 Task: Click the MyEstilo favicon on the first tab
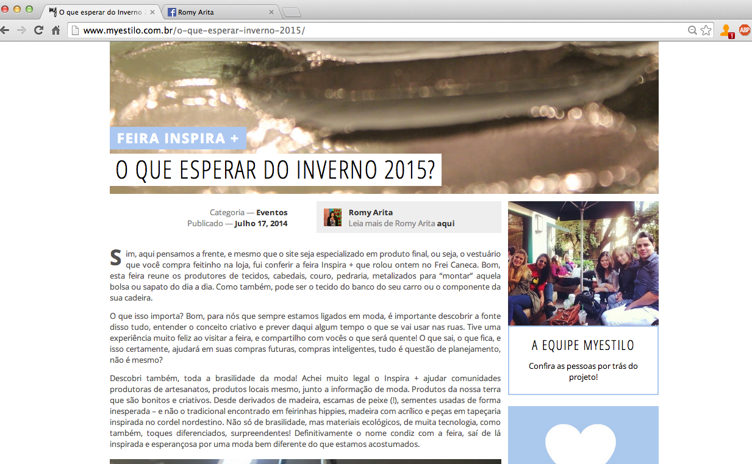(x=52, y=12)
